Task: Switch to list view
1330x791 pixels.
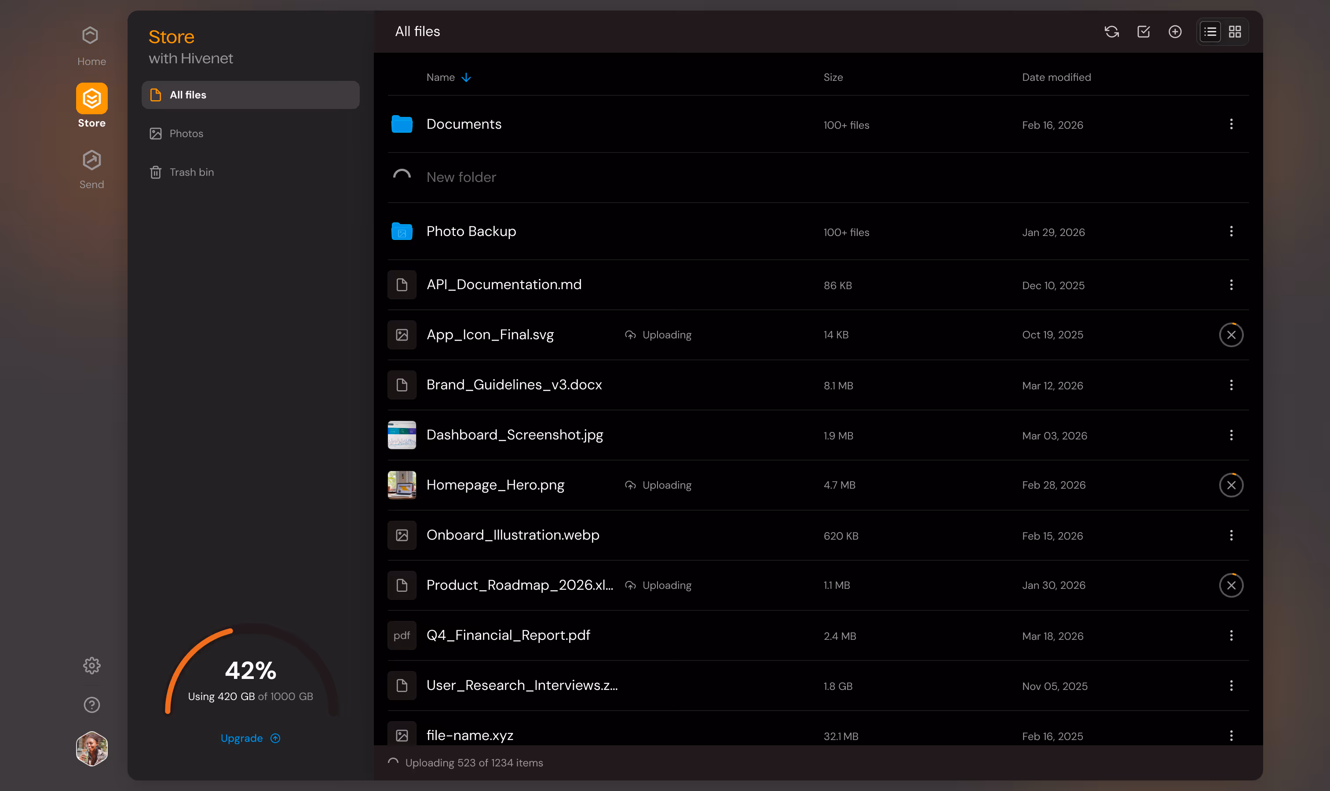Action: coord(1210,32)
